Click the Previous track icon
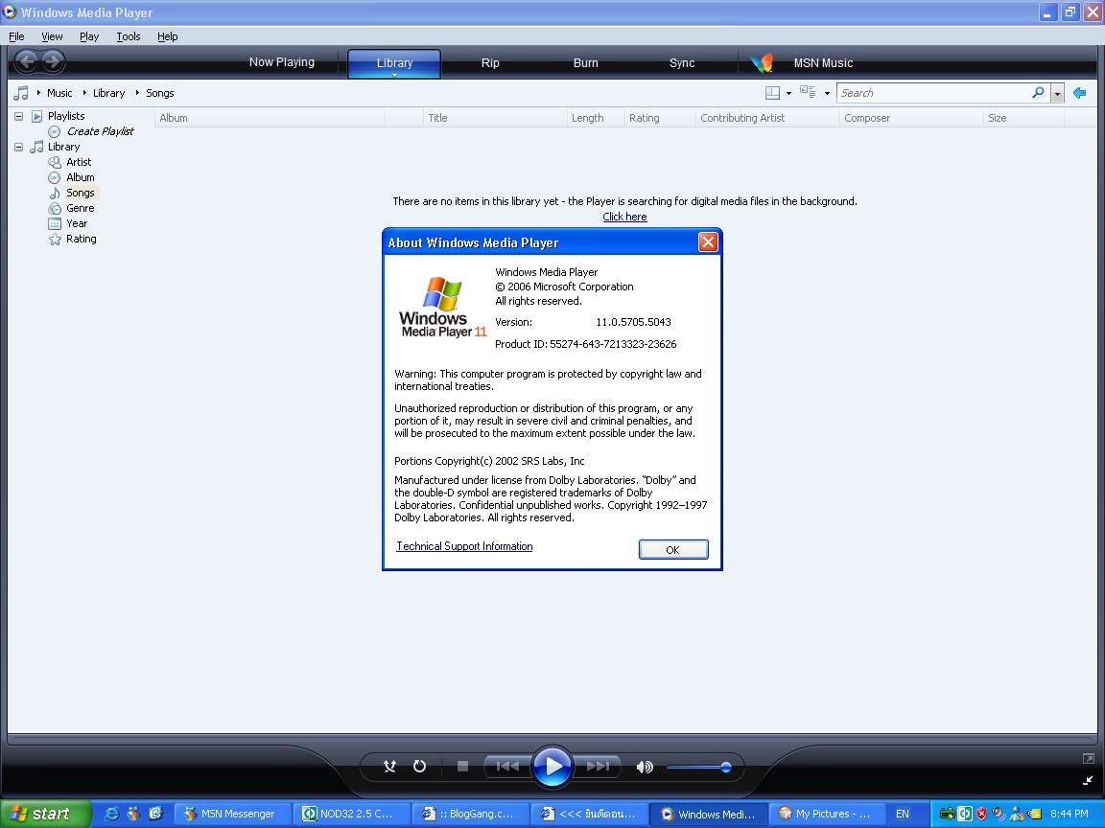 pyautogui.click(x=506, y=766)
